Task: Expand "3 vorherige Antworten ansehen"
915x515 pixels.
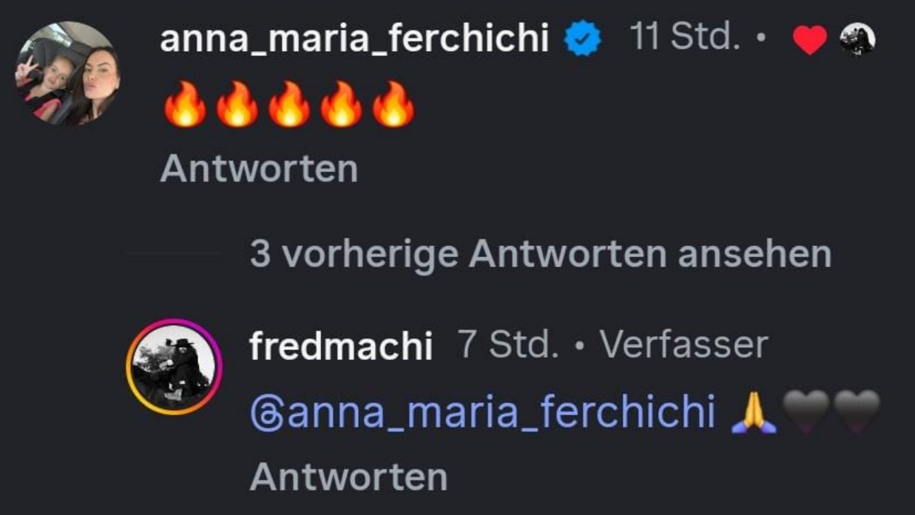Action: (x=540, y=255)
